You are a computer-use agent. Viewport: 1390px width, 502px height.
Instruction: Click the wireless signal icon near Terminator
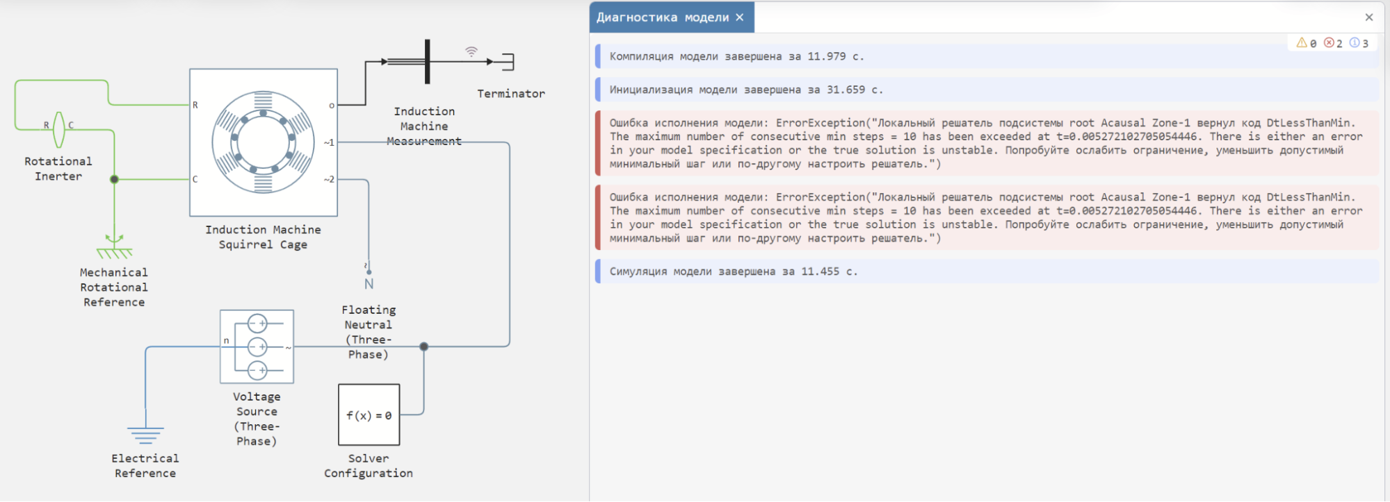pos(471,51)
